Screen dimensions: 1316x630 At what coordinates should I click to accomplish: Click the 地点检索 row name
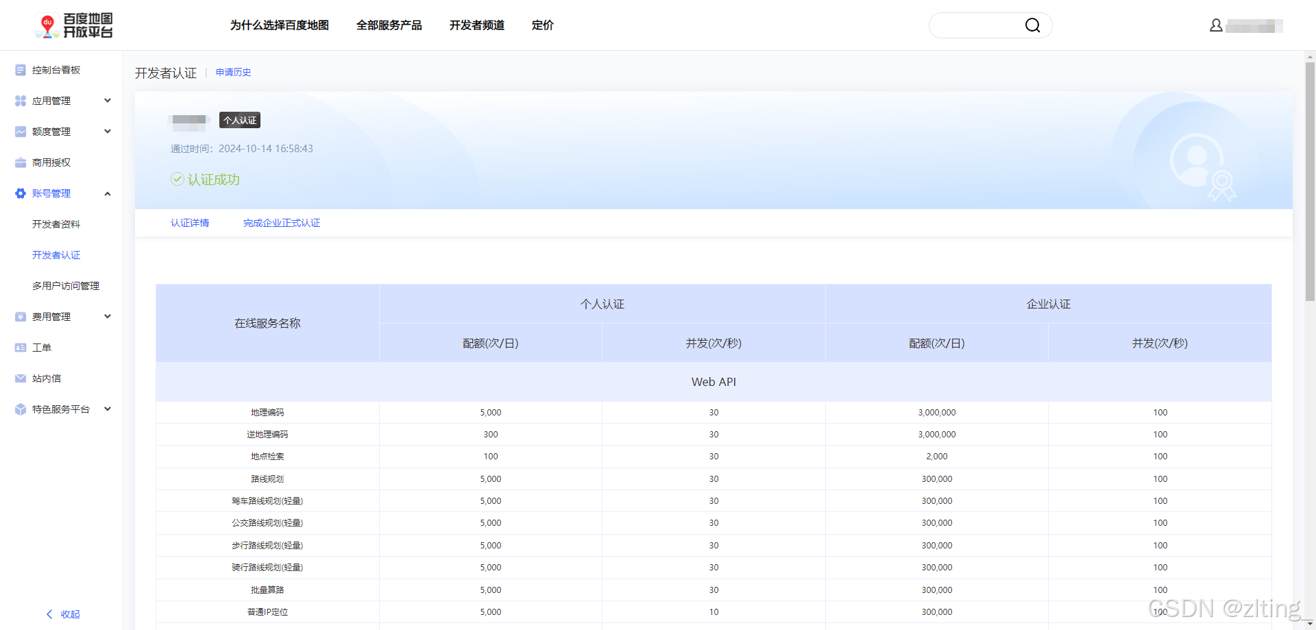click(x=267, y=457)
